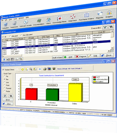Image resolution: width=117 pixels, height=134 pixels.
Task: Select the Radar graph type
Action: click(4, 91)
